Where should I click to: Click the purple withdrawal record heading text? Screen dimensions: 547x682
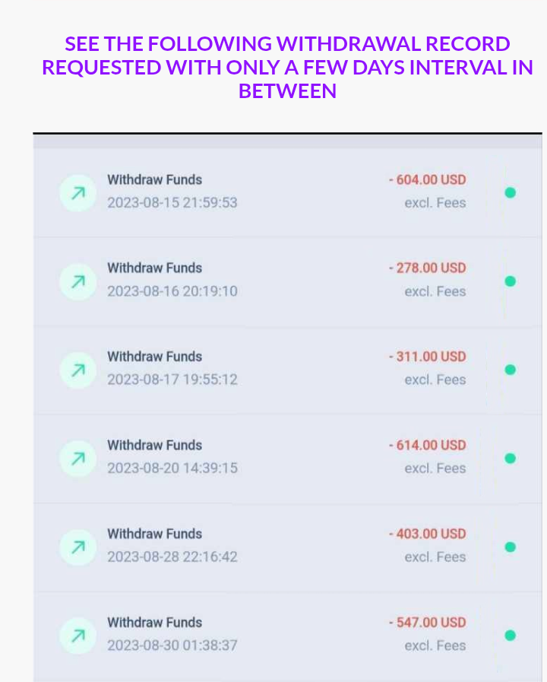(287, 68)
